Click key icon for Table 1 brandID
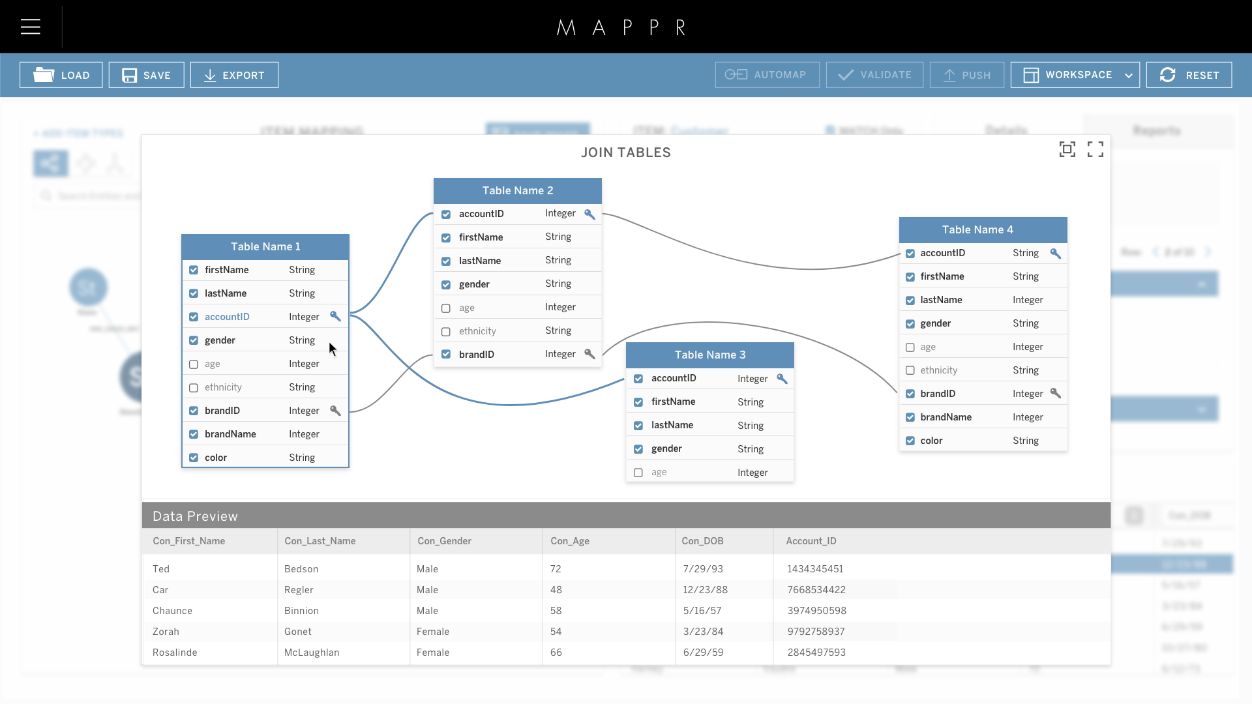Viewport: 1252px width, 704px height. point(335,410)
